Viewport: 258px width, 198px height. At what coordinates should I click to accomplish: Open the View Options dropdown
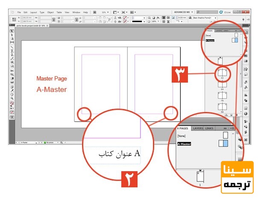tap(116, 12)
